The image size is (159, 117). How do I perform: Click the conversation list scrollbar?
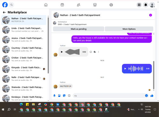click(x=48, y=45)
